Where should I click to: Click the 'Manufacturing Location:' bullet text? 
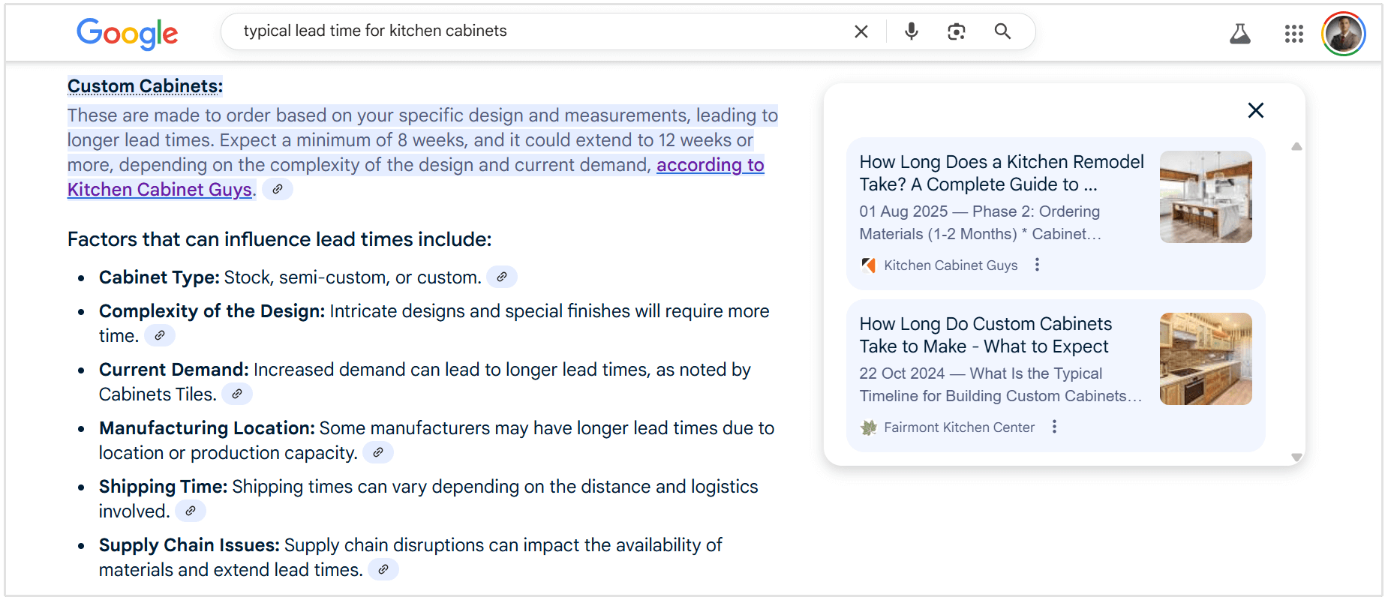click(207, 428)
